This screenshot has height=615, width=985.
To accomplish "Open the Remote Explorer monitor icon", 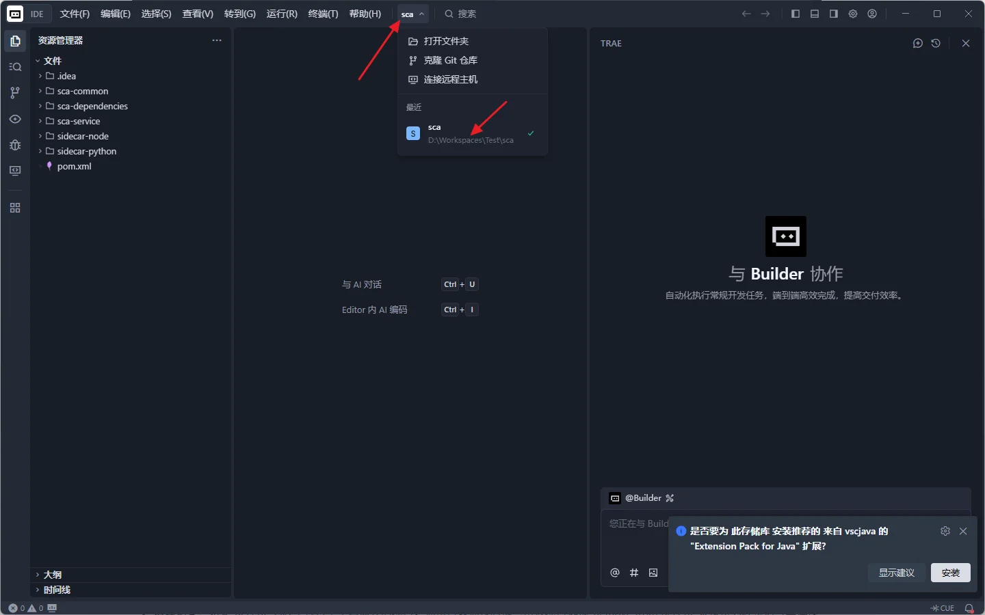I will (15, 171).
